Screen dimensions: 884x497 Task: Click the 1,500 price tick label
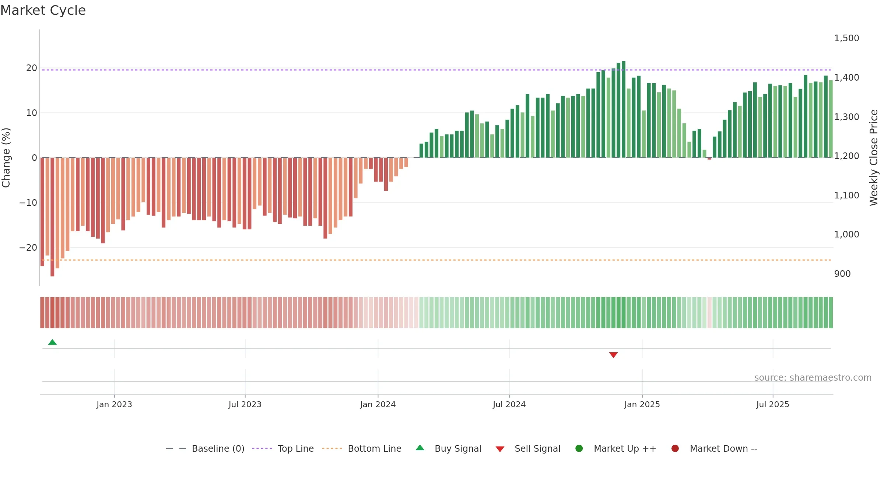click(x=846, y=38)
